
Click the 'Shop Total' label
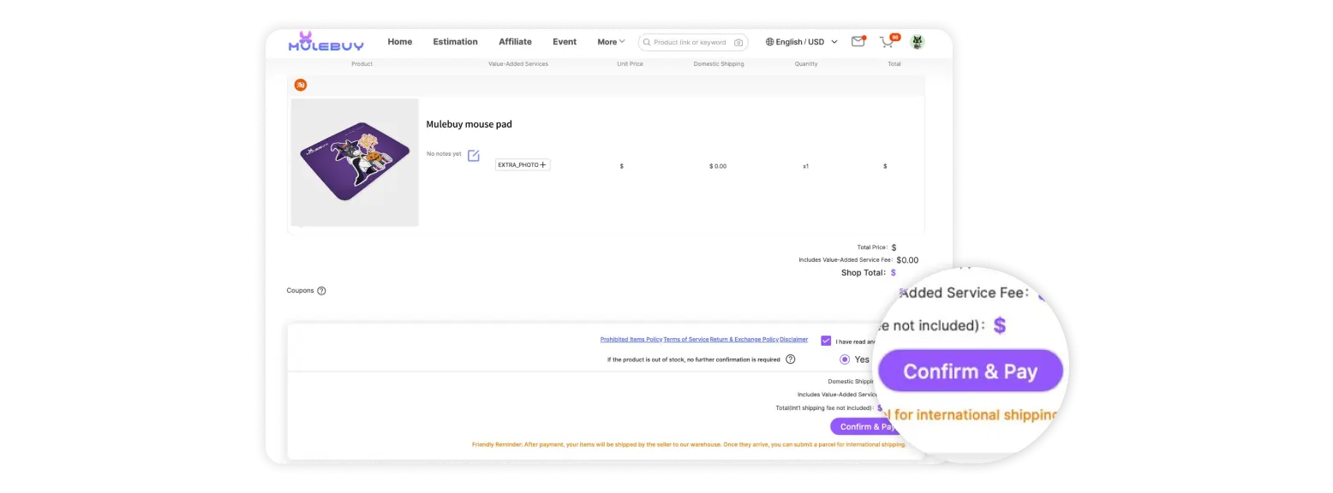click(x=864, y=273)
